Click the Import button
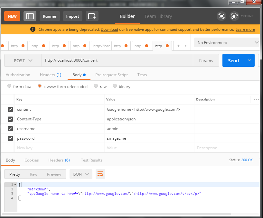 [73, 16]
